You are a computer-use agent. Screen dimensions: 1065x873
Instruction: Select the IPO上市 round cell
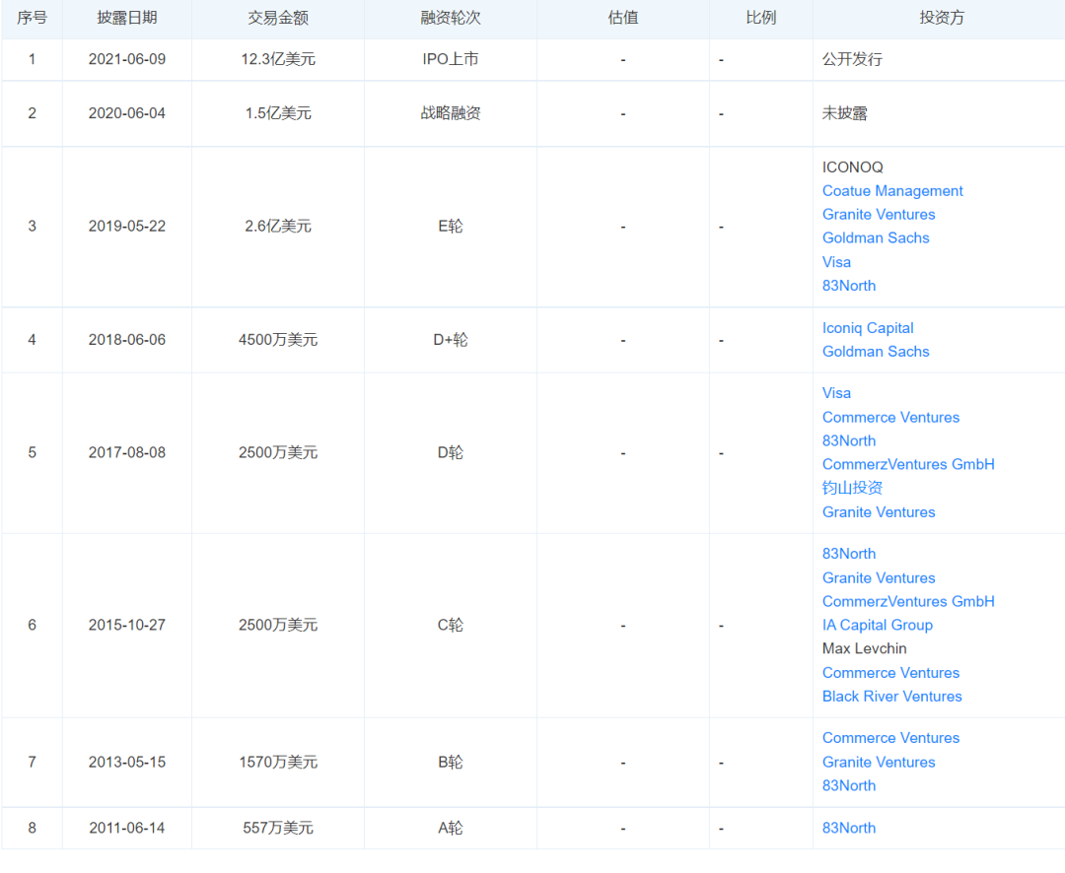click(x=451, y=59)
